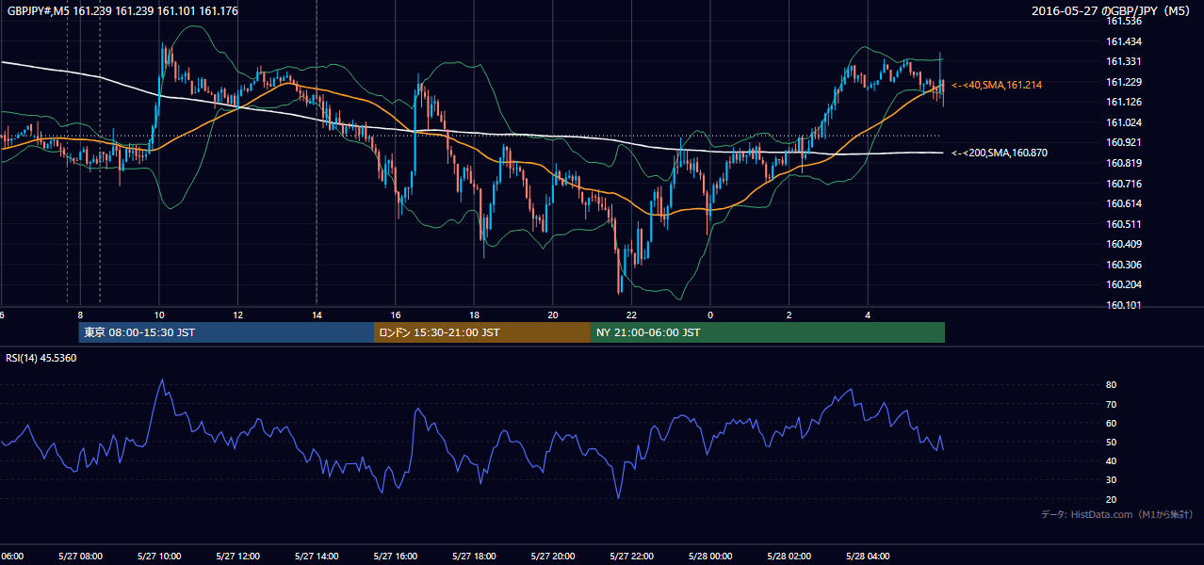Click hour label 0 under the price chart
This screenshot has height=565, width=1204.
click(x=710, y=315)
